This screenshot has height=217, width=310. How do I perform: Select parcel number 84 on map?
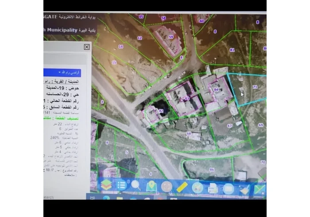click(x=216, y=90)
